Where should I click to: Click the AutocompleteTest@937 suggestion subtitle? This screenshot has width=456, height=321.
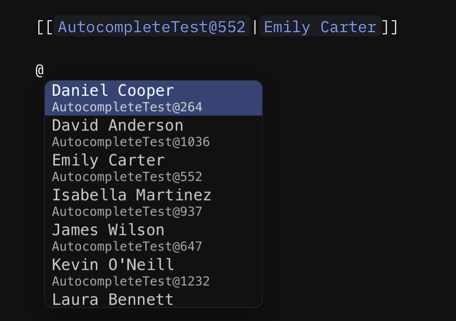click(x=127, y=212)
